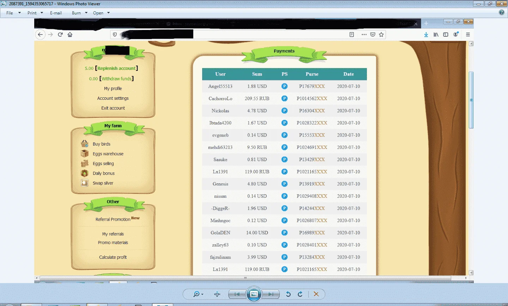This screenshot has height=306, width=508.
Task: Expand the Open dropdown arrow
Action: 108,13
